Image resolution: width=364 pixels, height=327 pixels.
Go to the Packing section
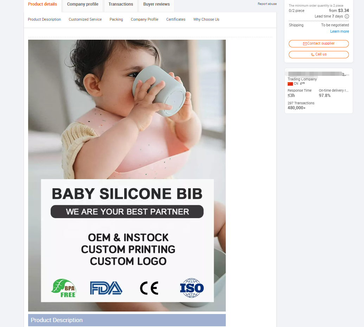116,20
